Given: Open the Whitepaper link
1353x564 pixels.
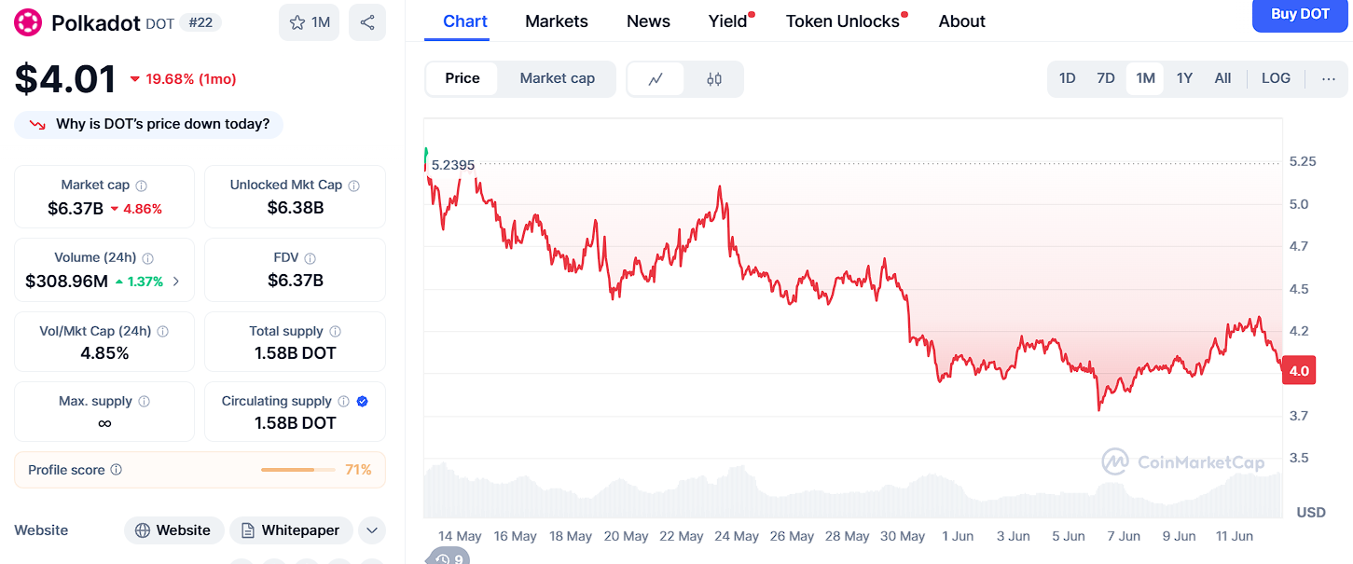Looking at the screenshot, I should (x=291, y=530).
